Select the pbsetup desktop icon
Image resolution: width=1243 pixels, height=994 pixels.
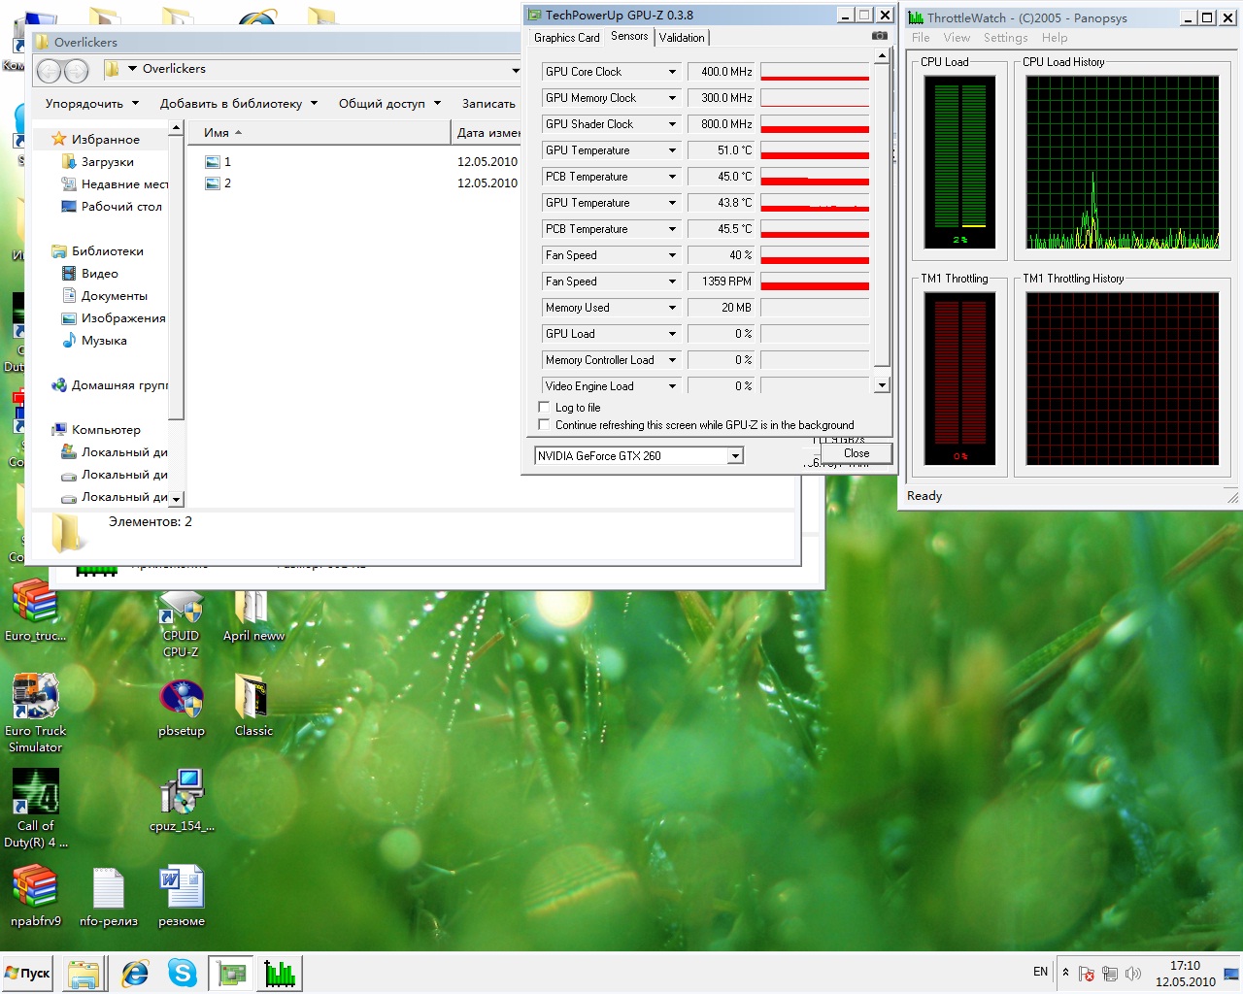coord(182,709)
